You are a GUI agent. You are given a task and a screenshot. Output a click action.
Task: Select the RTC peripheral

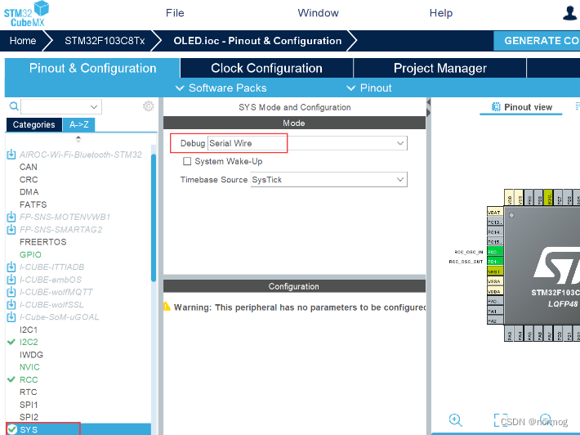click(29, 392)
